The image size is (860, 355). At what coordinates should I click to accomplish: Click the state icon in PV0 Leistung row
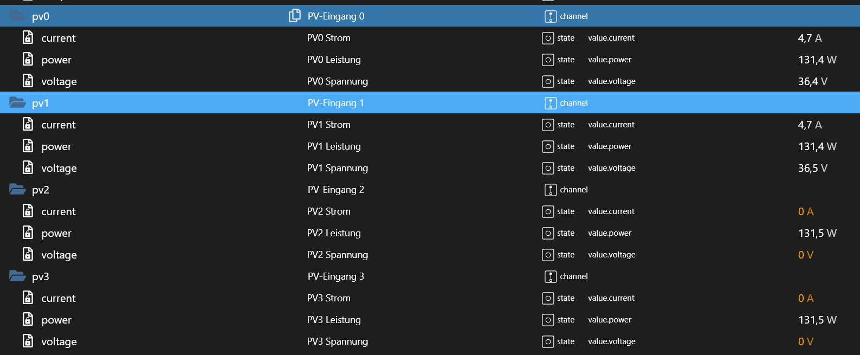click(x=548, y=60)
